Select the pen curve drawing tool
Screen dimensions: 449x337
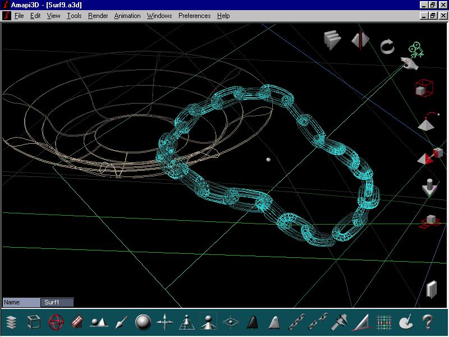click(x=121, y=321)
